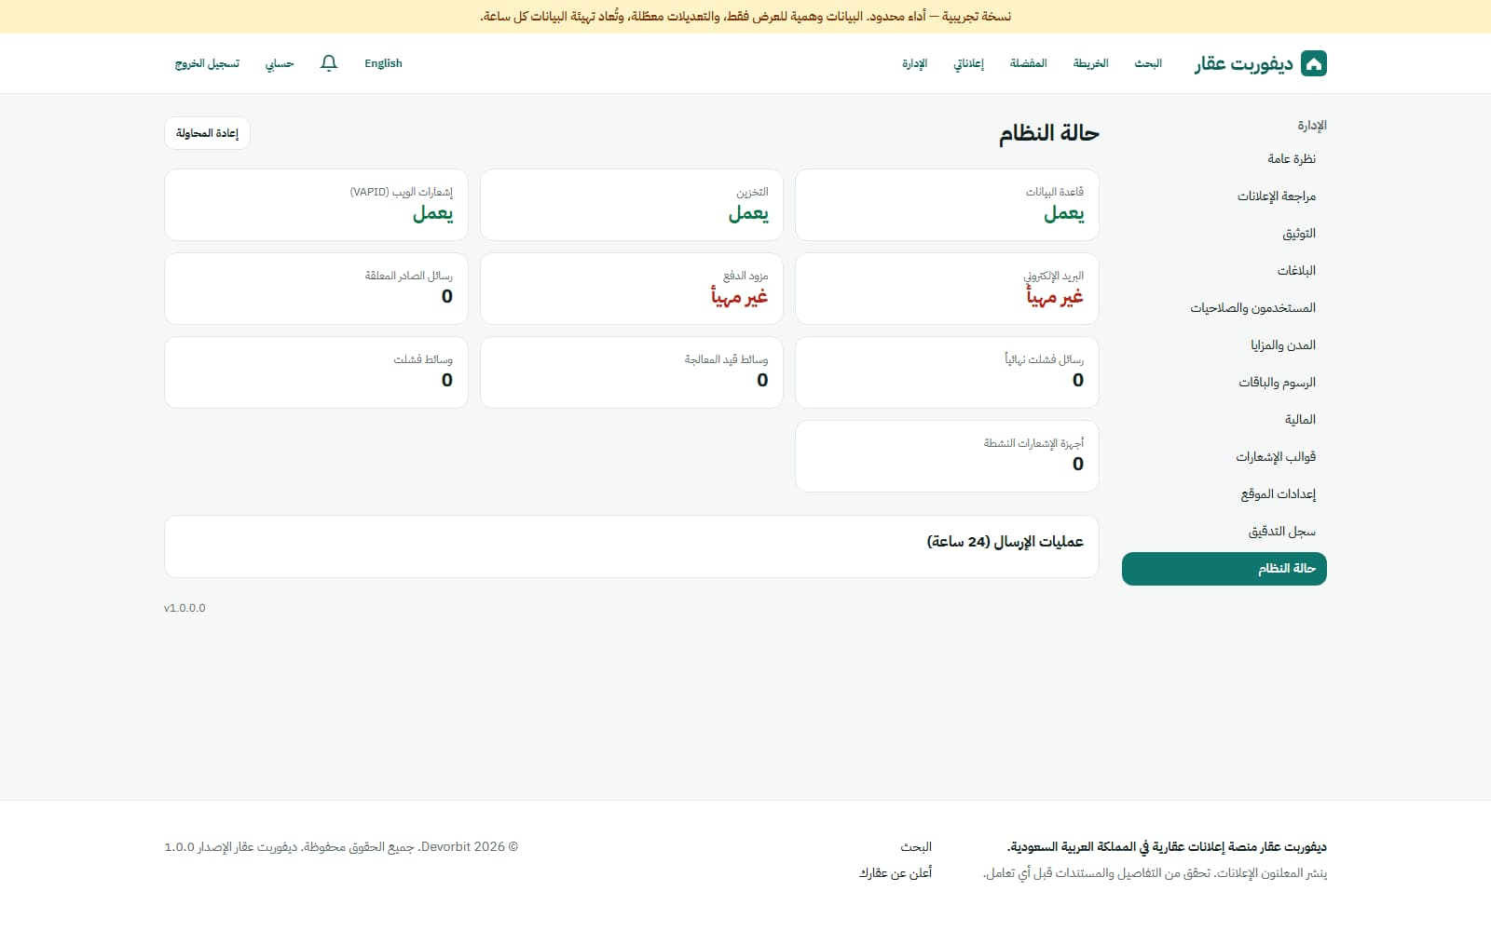The width and height of the screenshot is (1491, 931).
Task: Open إعلاناتي in top navigation
Action: point(968,63)
